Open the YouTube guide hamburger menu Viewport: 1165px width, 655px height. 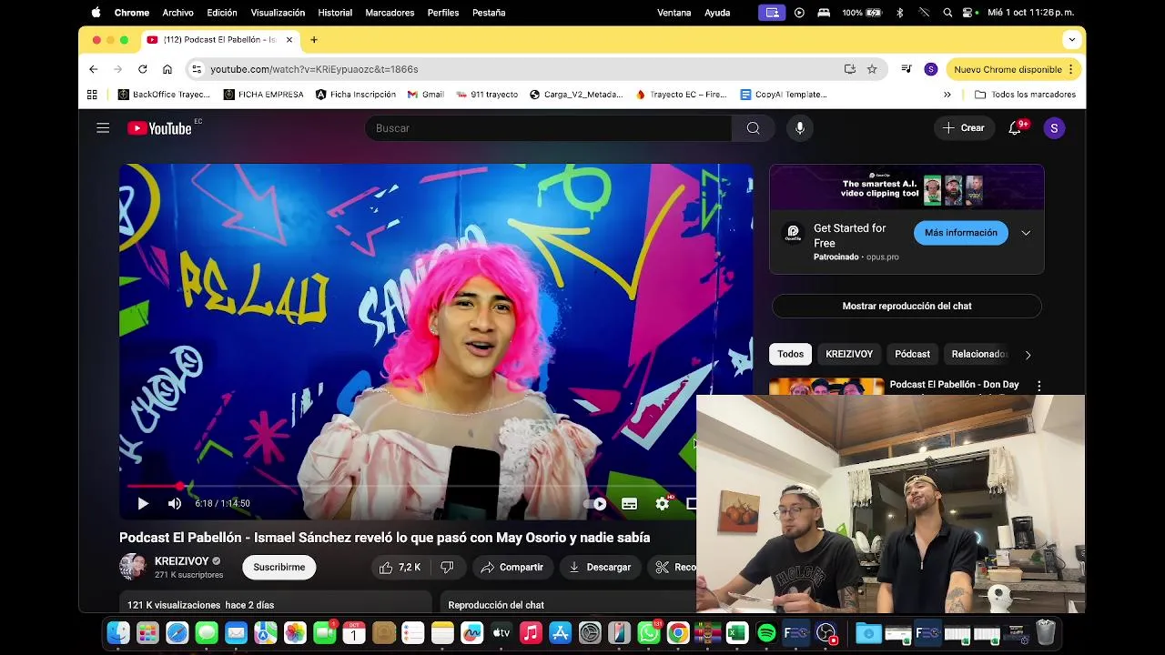(103, 128)
